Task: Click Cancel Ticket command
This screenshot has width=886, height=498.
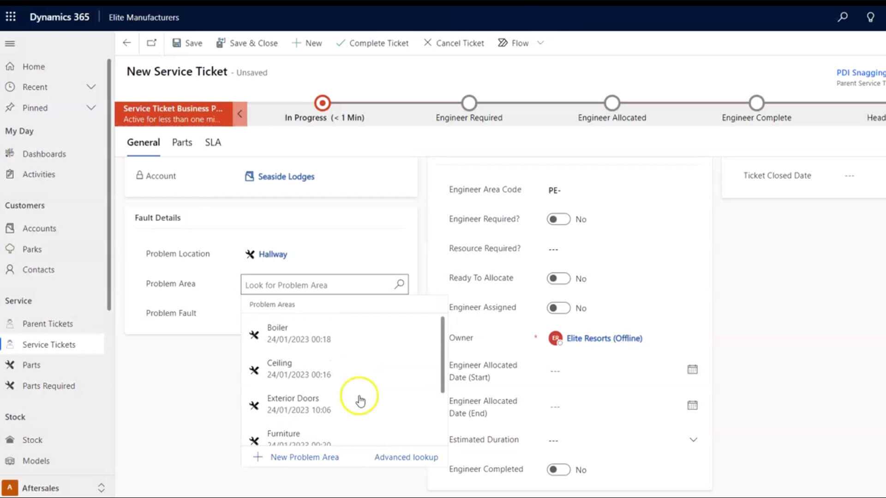Action: click(x=454, y=43)
